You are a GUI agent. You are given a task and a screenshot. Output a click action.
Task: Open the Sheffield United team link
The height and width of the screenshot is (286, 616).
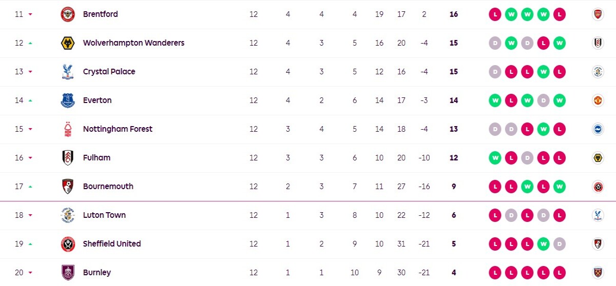coord(112,244)
